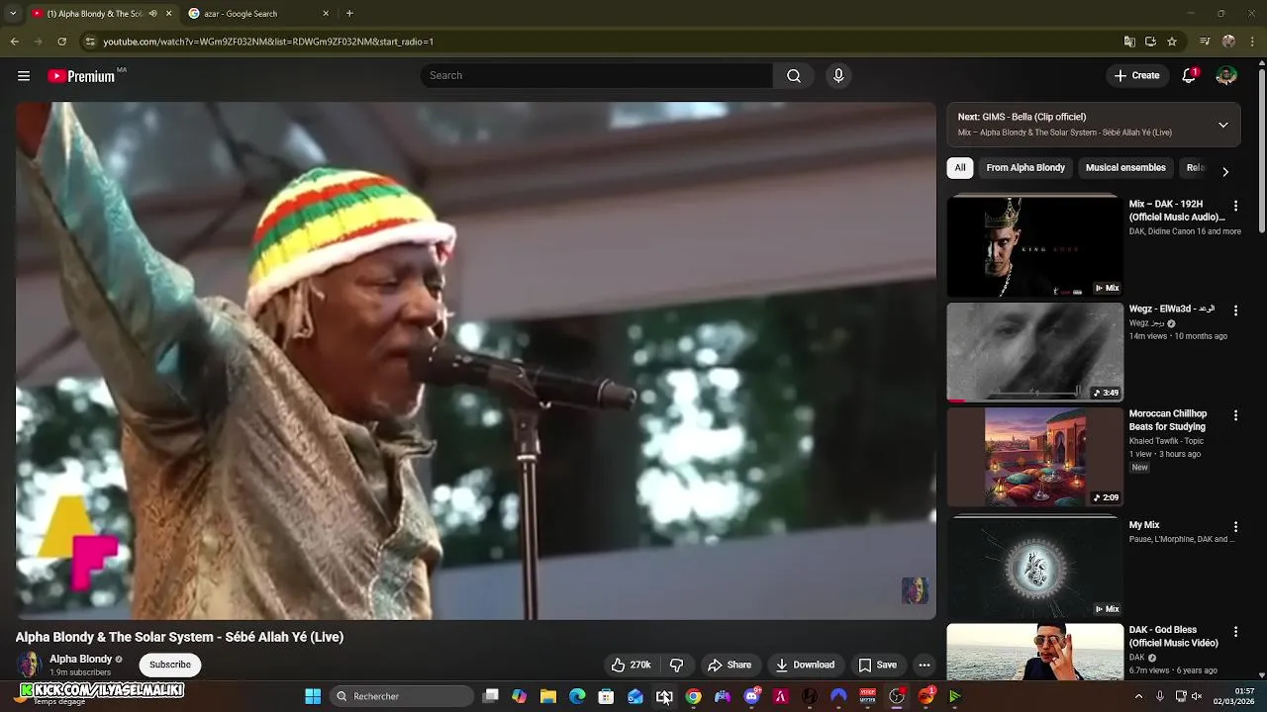Screen dimensions: 1267x712
Task: Go to the YouTube Premium home logo
Action: point(81,76)
